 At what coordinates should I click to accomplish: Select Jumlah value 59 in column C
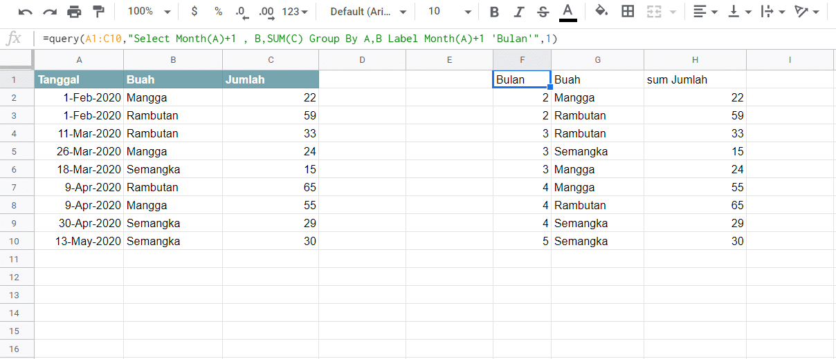coord(271,115)
